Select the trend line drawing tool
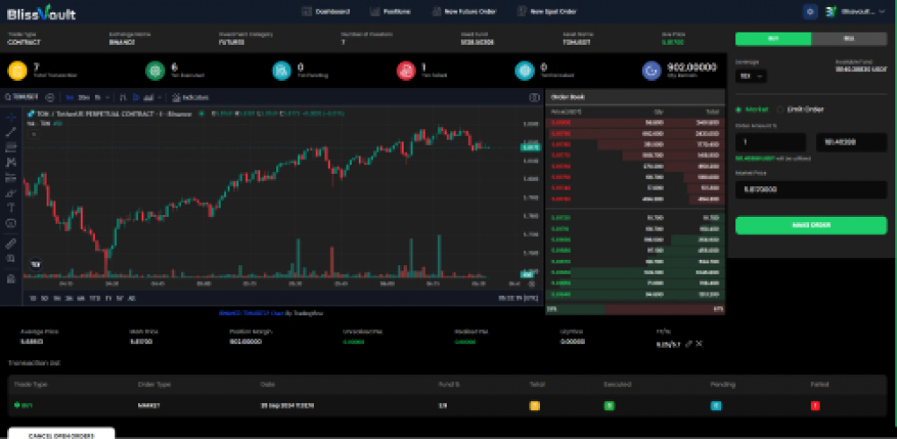 pyautogui.click(x=11, y=133)
